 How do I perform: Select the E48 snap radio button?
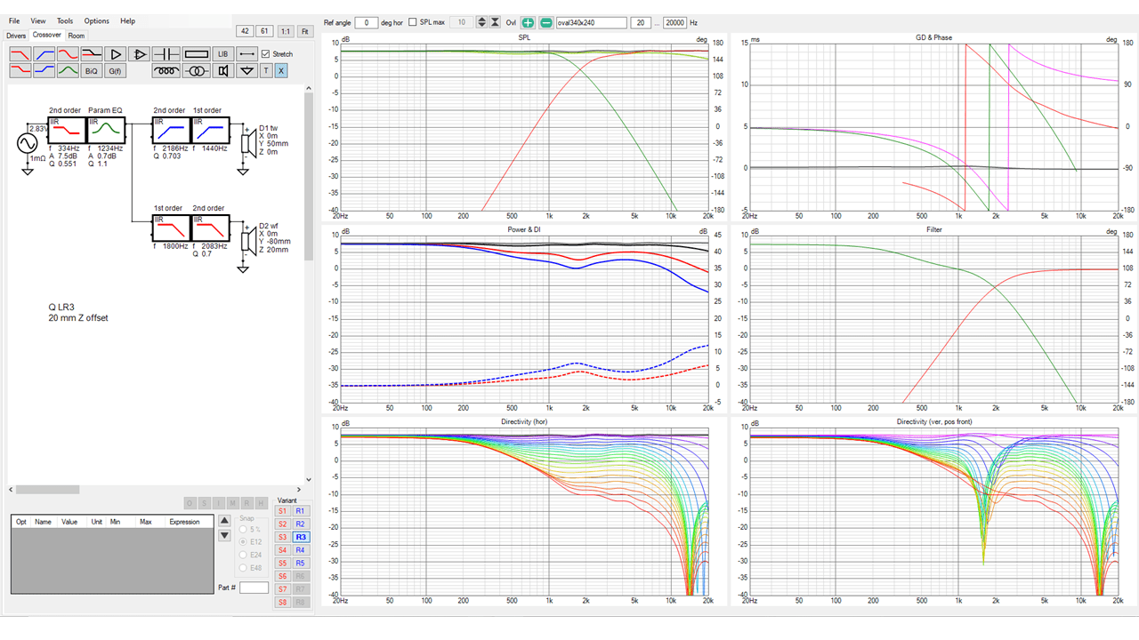(244, 567)
